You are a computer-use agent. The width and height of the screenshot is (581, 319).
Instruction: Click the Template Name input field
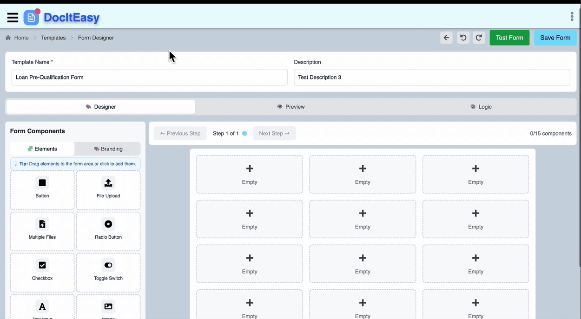149,77
